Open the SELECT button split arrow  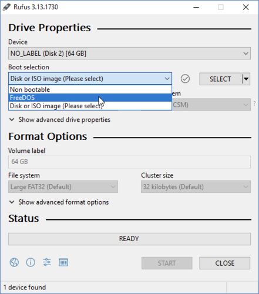click(x=246, y=79)
